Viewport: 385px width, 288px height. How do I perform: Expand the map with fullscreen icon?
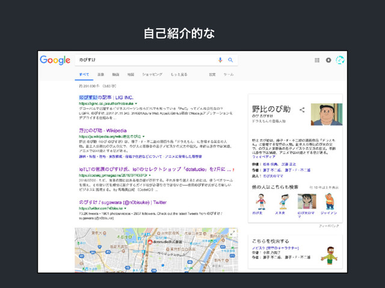[x=232, y=233]
